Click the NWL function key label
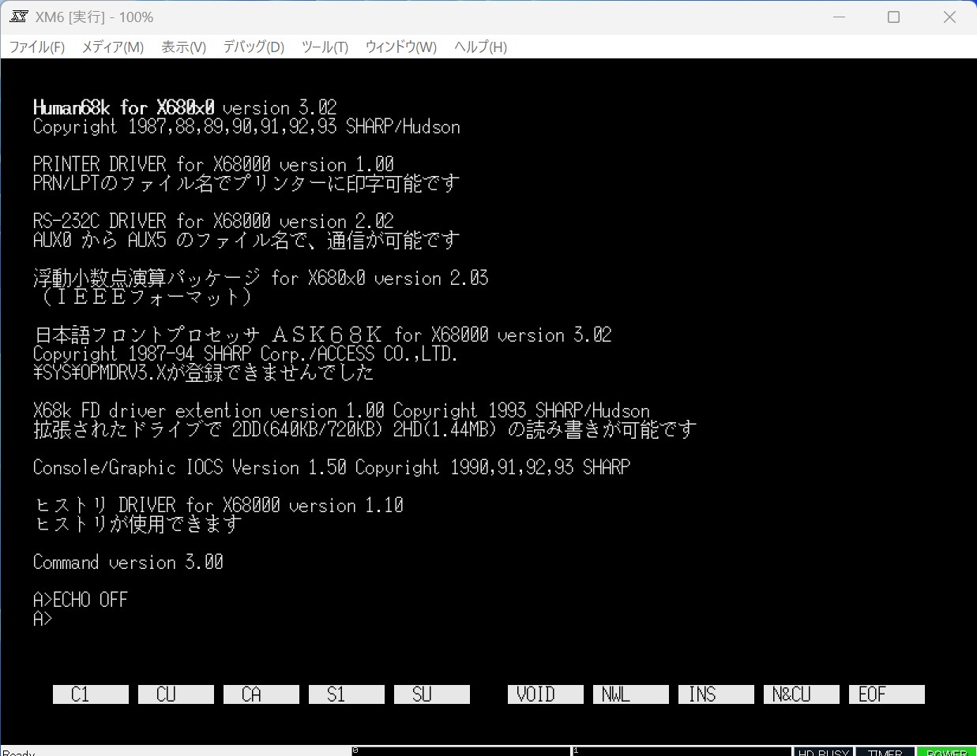Image resolution: width=977 pixels, height=756 pixels. [x=631, y=694]
